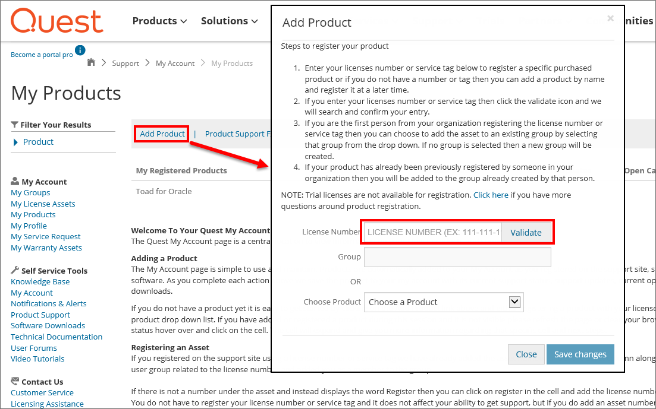Click the portal pro info icon
656x409 pixels.
pos(80,50)
